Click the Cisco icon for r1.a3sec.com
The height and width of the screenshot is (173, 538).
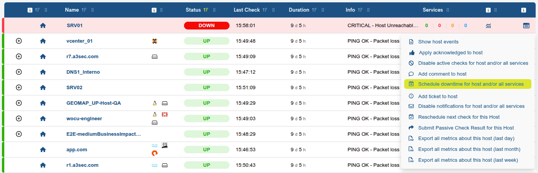[154, 165]
